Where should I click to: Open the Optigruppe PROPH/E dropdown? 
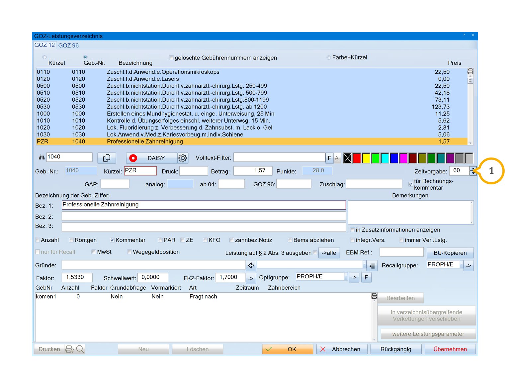[x=346, y=276]
